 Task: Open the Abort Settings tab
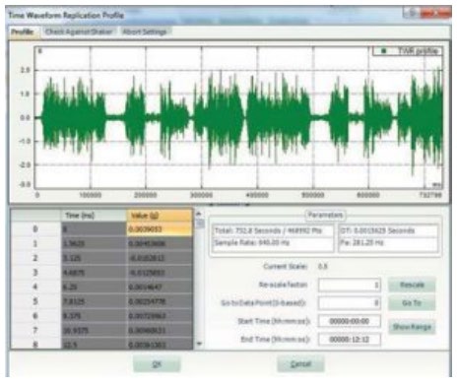145,32
